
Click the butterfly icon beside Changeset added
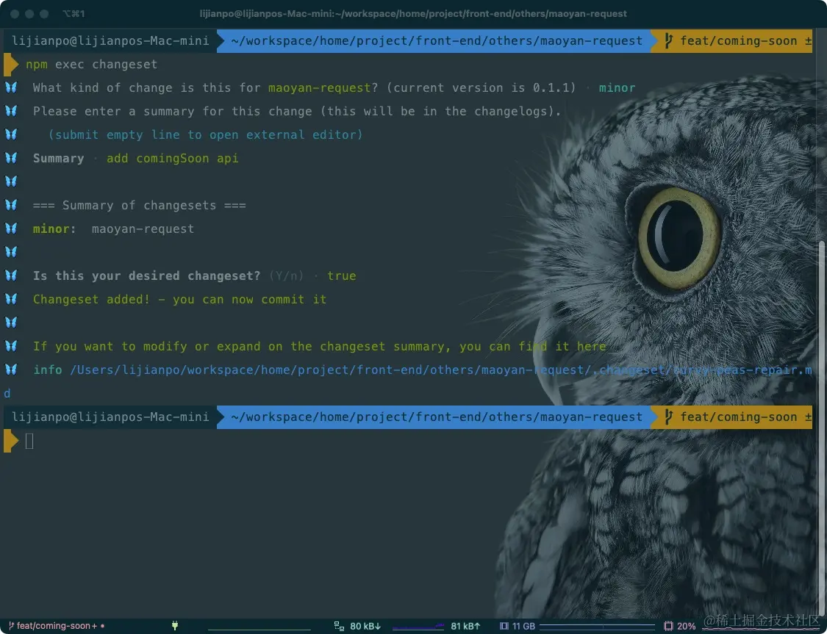click(11, 299)
